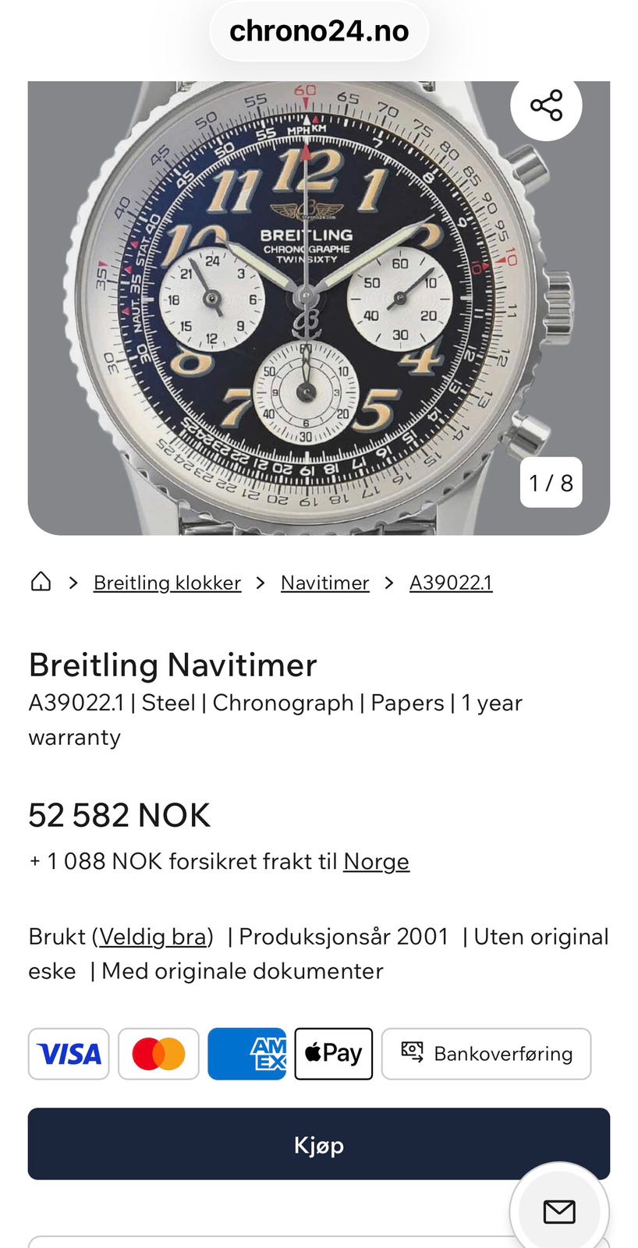The height and width of the screenshot is (1248, 638).
Task: Open the Veldig bra condition link
Action: point(152,936)
